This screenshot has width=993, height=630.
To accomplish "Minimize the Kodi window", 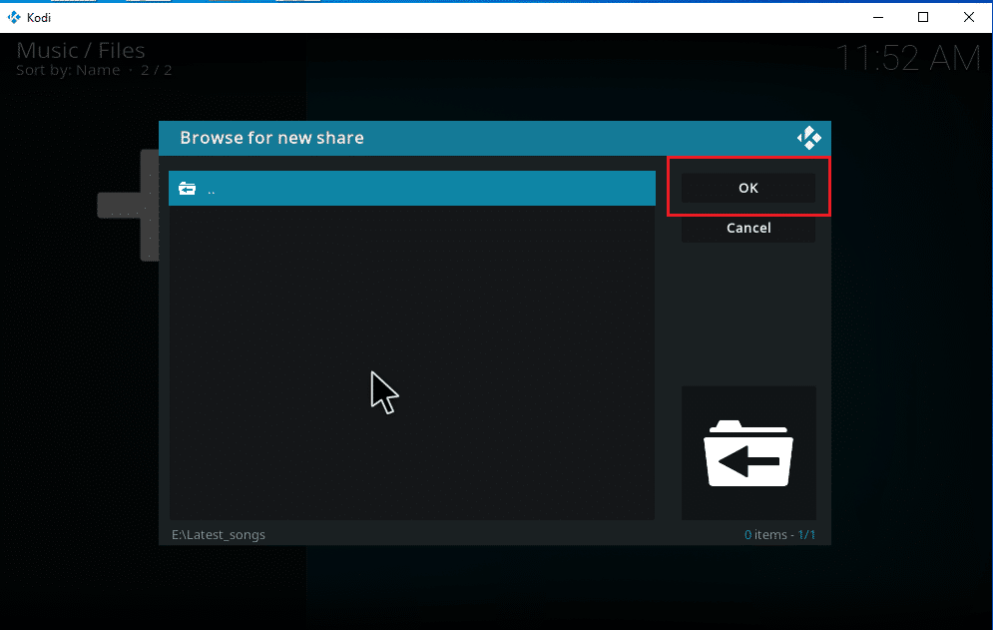I will coord(878,17).
